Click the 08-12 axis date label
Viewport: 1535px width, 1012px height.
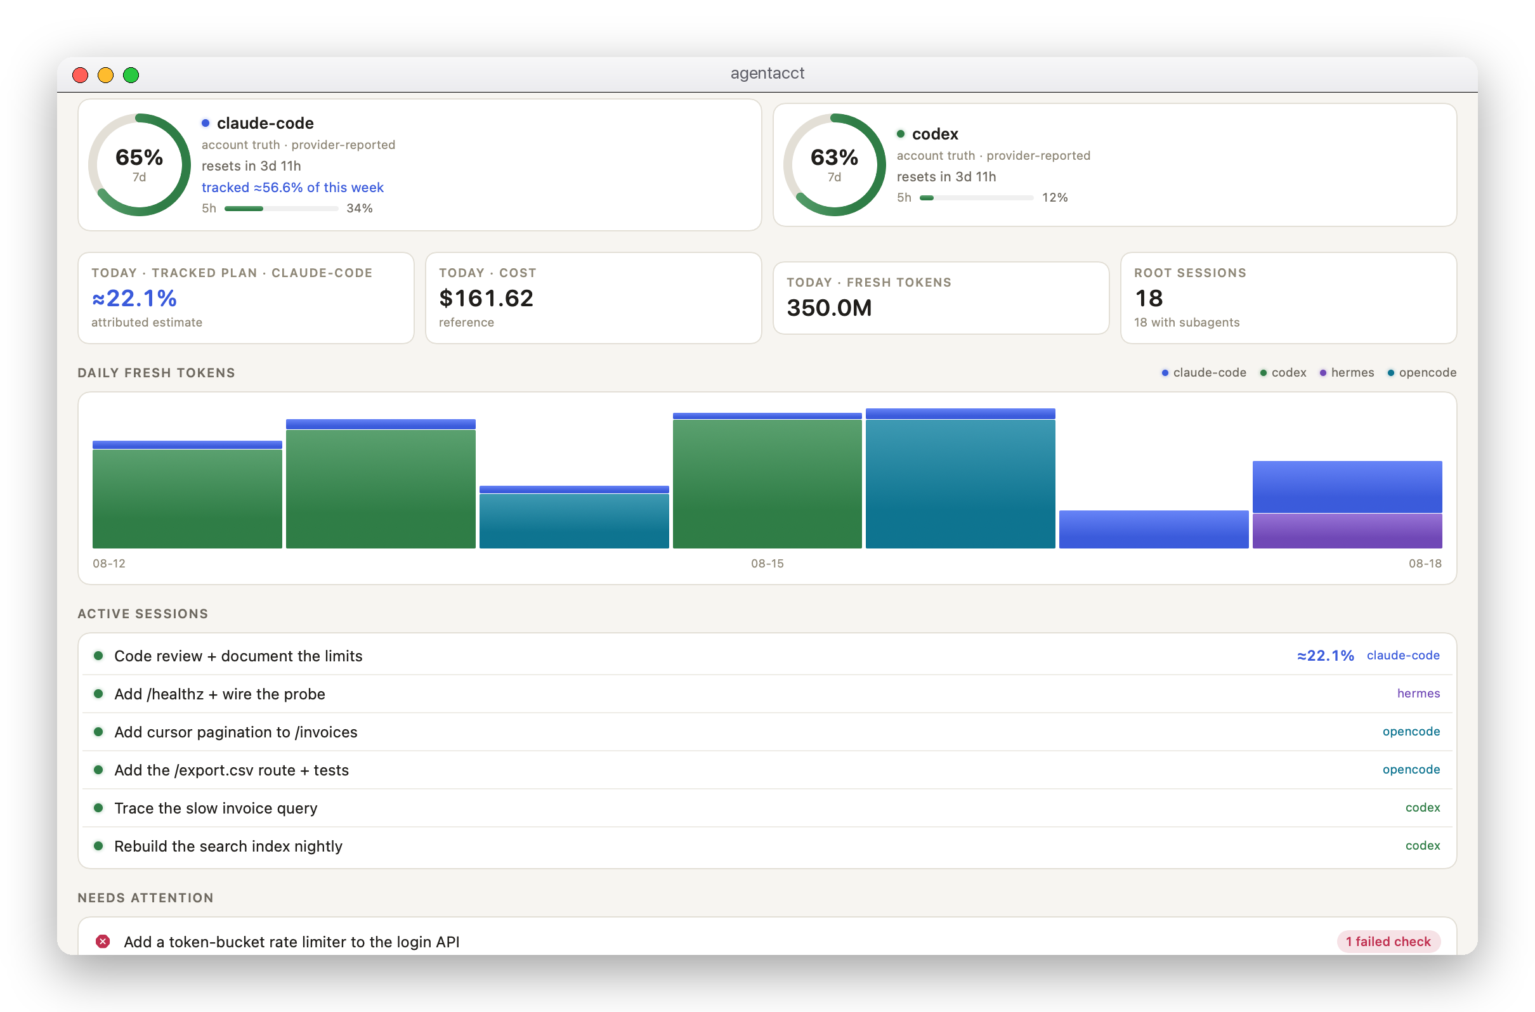(109, 564)
